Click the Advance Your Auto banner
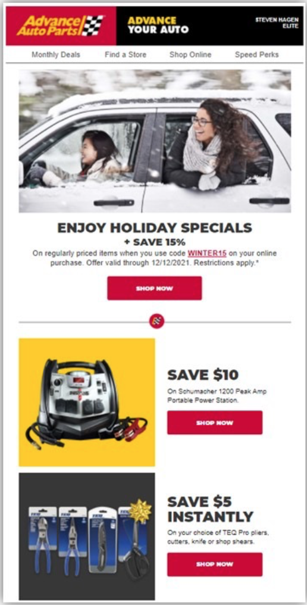Image resolution: width=307 pixels, height=605 pixels. 158,25
